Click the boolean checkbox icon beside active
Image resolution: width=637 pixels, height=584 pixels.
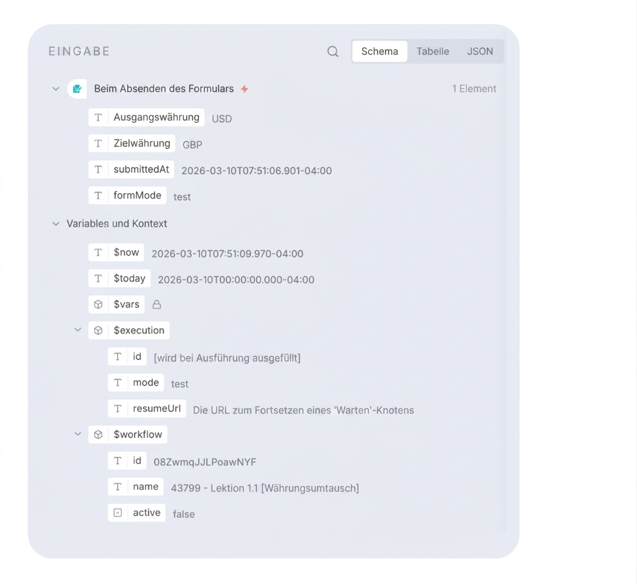click(x=118, y=513)
